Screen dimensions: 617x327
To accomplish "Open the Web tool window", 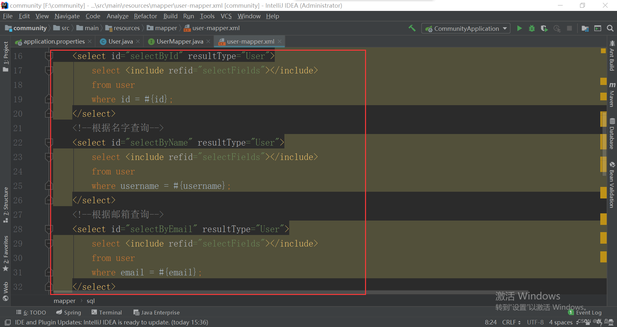I will coord(5,291).
